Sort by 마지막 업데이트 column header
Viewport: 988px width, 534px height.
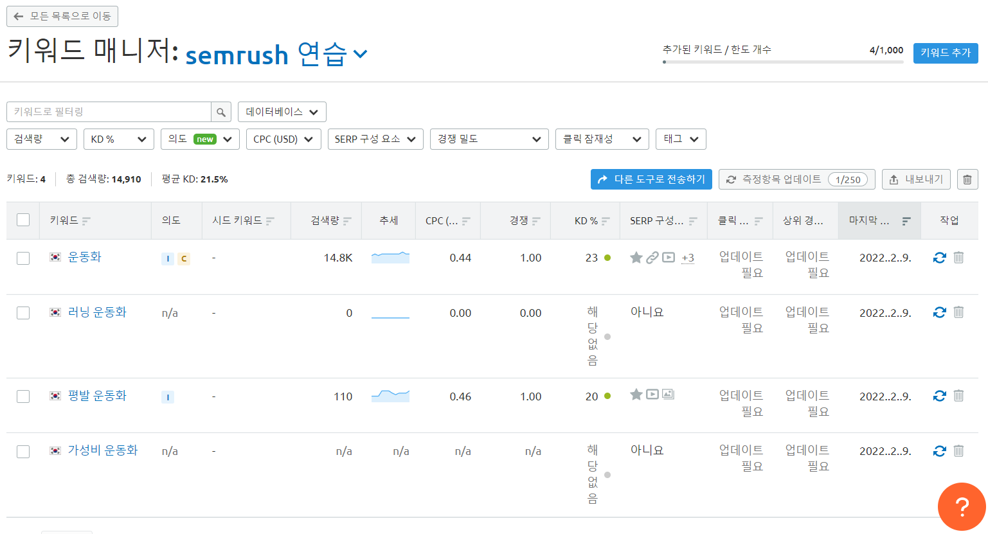point(879,221)
